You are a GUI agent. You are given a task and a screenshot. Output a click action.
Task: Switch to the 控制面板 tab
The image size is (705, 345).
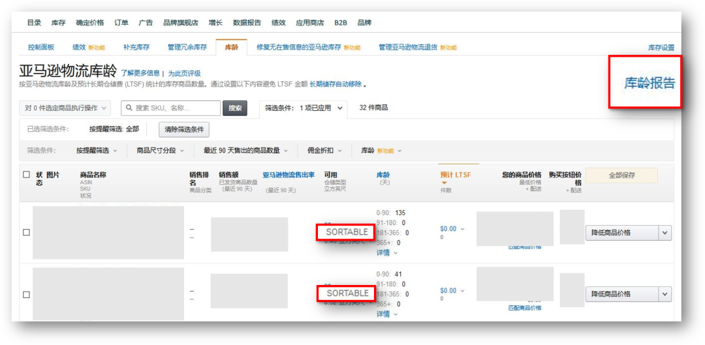pos(41,48)
